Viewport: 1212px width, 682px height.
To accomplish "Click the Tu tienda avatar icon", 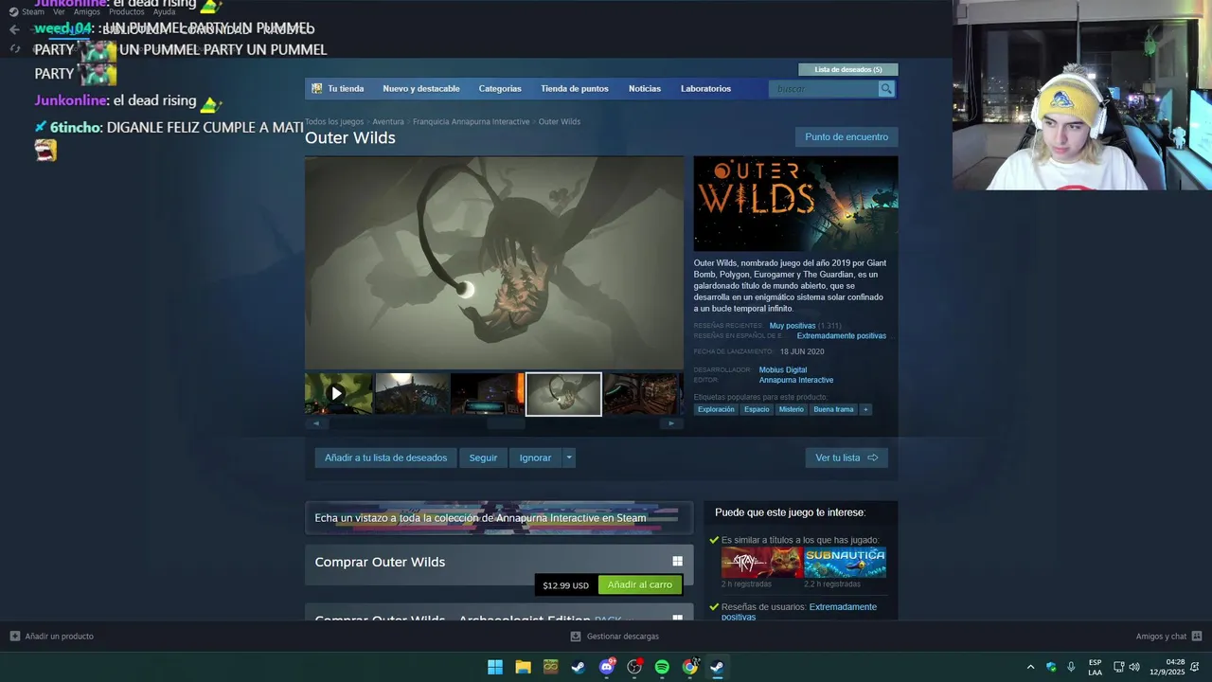I will (317, 88).
